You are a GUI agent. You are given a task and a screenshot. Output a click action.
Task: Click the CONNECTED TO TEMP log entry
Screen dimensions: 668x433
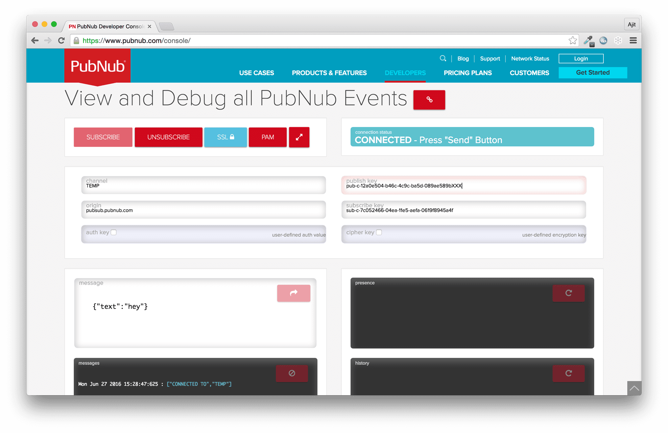(155, 384)
